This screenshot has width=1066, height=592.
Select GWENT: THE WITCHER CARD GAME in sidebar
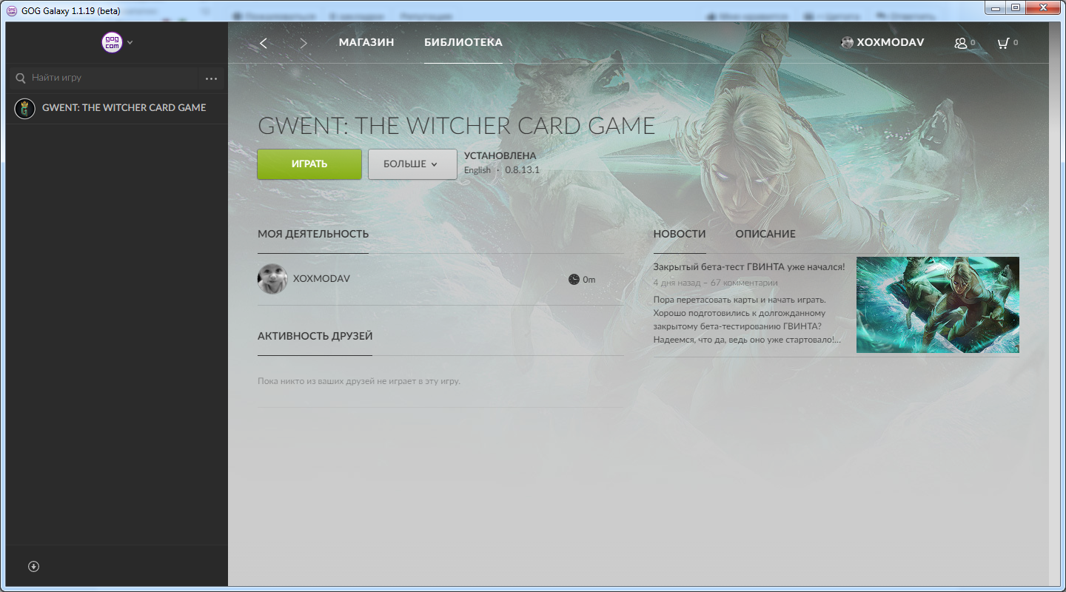click(116, 109)
